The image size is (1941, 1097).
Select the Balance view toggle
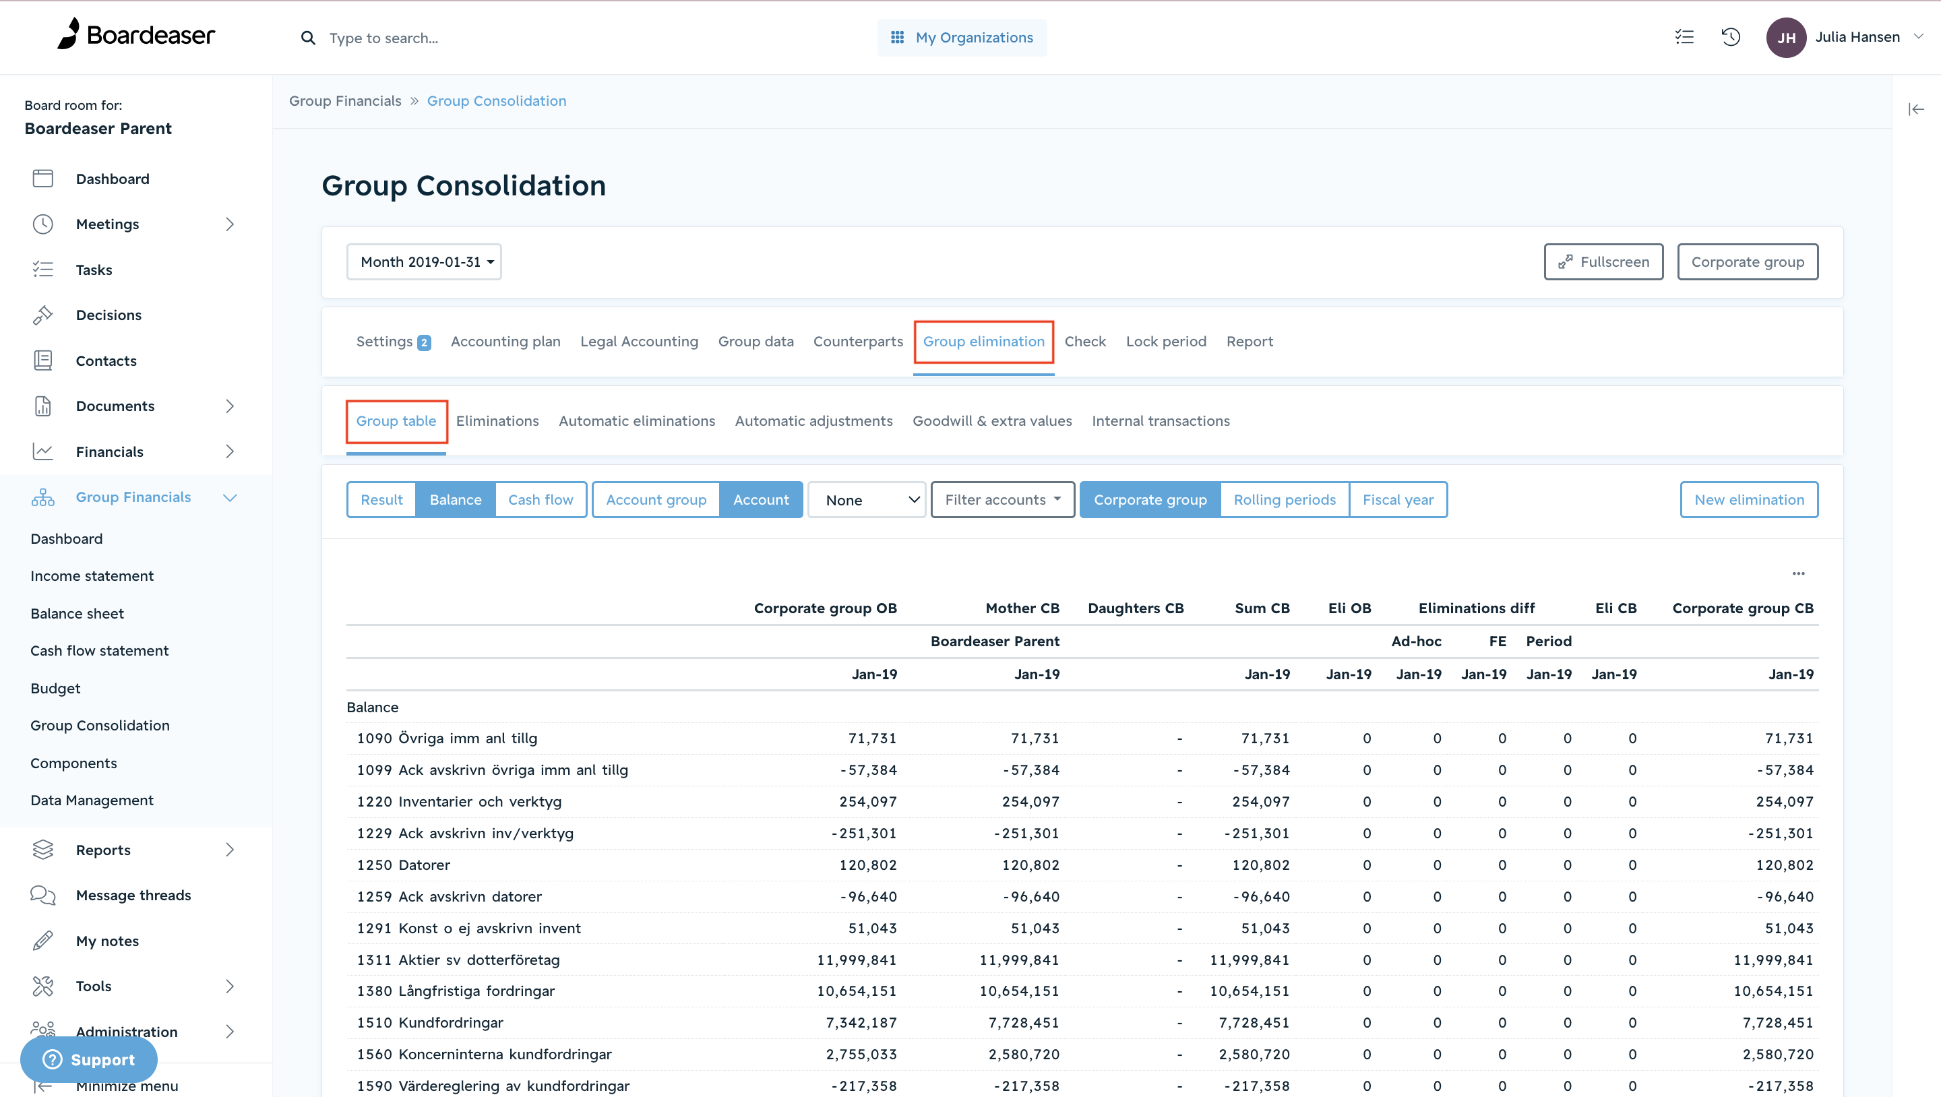click(455, 499)
